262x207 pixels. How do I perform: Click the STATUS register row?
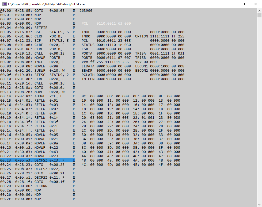106,45
